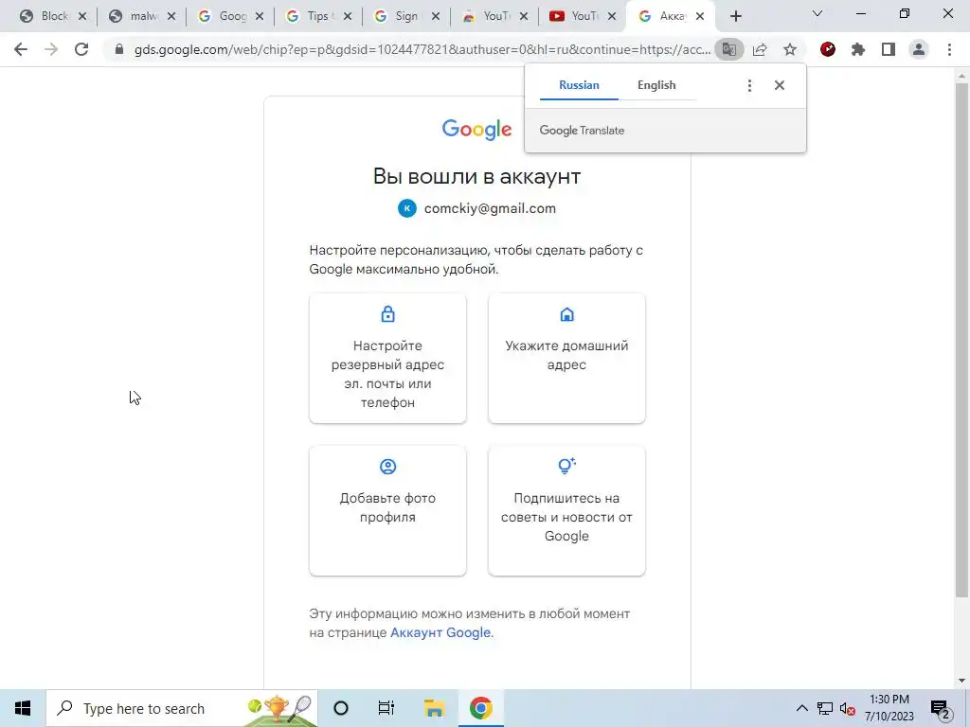Close the Tips tab
This screenshot has width=970, height=727.
click(x=348, y=17)
